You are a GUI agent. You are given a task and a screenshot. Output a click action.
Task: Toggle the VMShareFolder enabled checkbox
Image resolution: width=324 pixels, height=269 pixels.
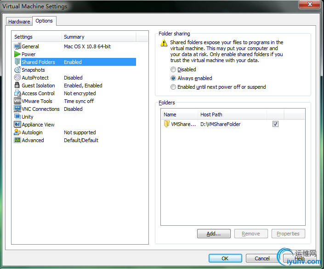click(275, 124)
